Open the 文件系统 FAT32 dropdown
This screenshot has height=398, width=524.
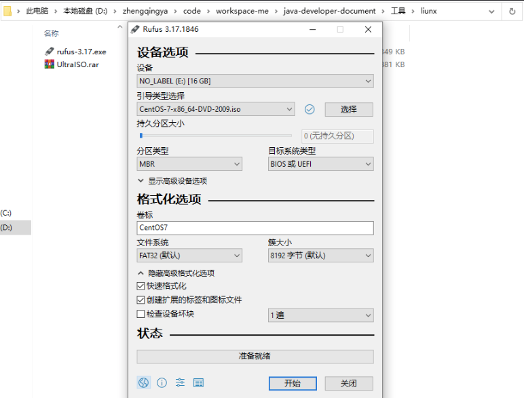tap(189, 256)
